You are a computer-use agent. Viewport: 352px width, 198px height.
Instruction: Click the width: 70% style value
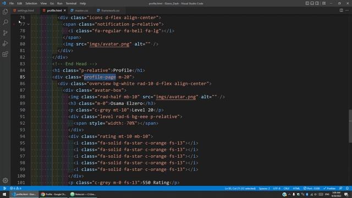[x=121, y=123]
